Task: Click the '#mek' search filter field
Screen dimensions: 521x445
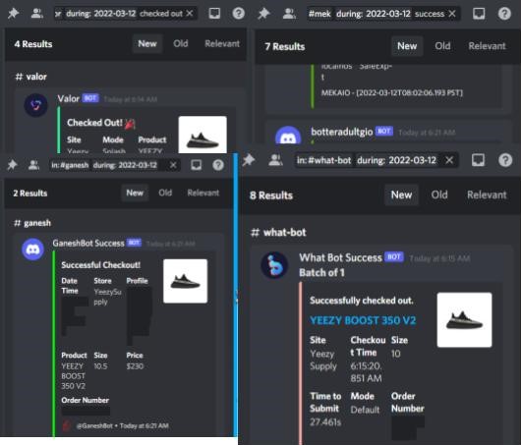Action: coord(319,14)
